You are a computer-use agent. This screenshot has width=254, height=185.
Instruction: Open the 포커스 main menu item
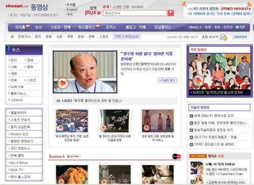111,27
